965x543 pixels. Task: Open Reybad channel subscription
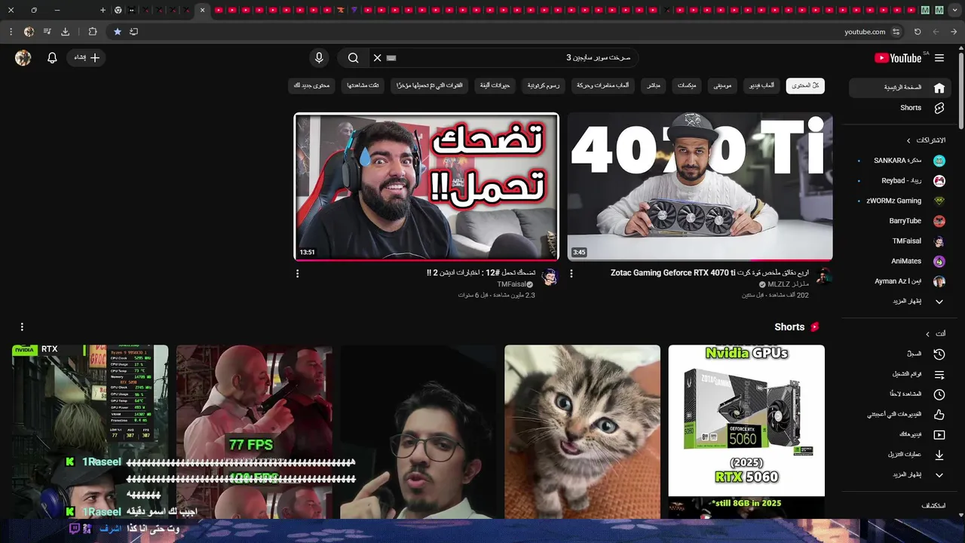click(x=899, y=181)
